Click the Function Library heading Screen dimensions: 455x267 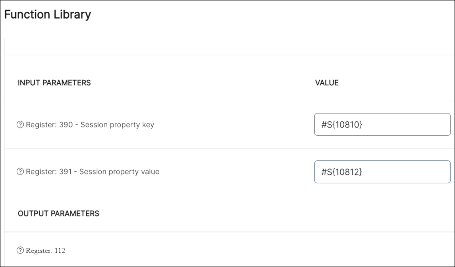47,14
